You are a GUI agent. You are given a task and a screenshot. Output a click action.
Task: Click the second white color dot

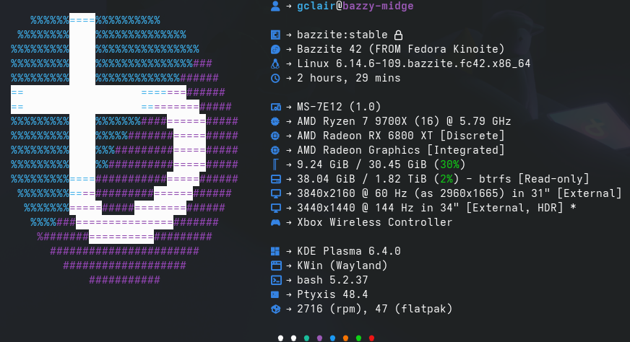[294, 338]
